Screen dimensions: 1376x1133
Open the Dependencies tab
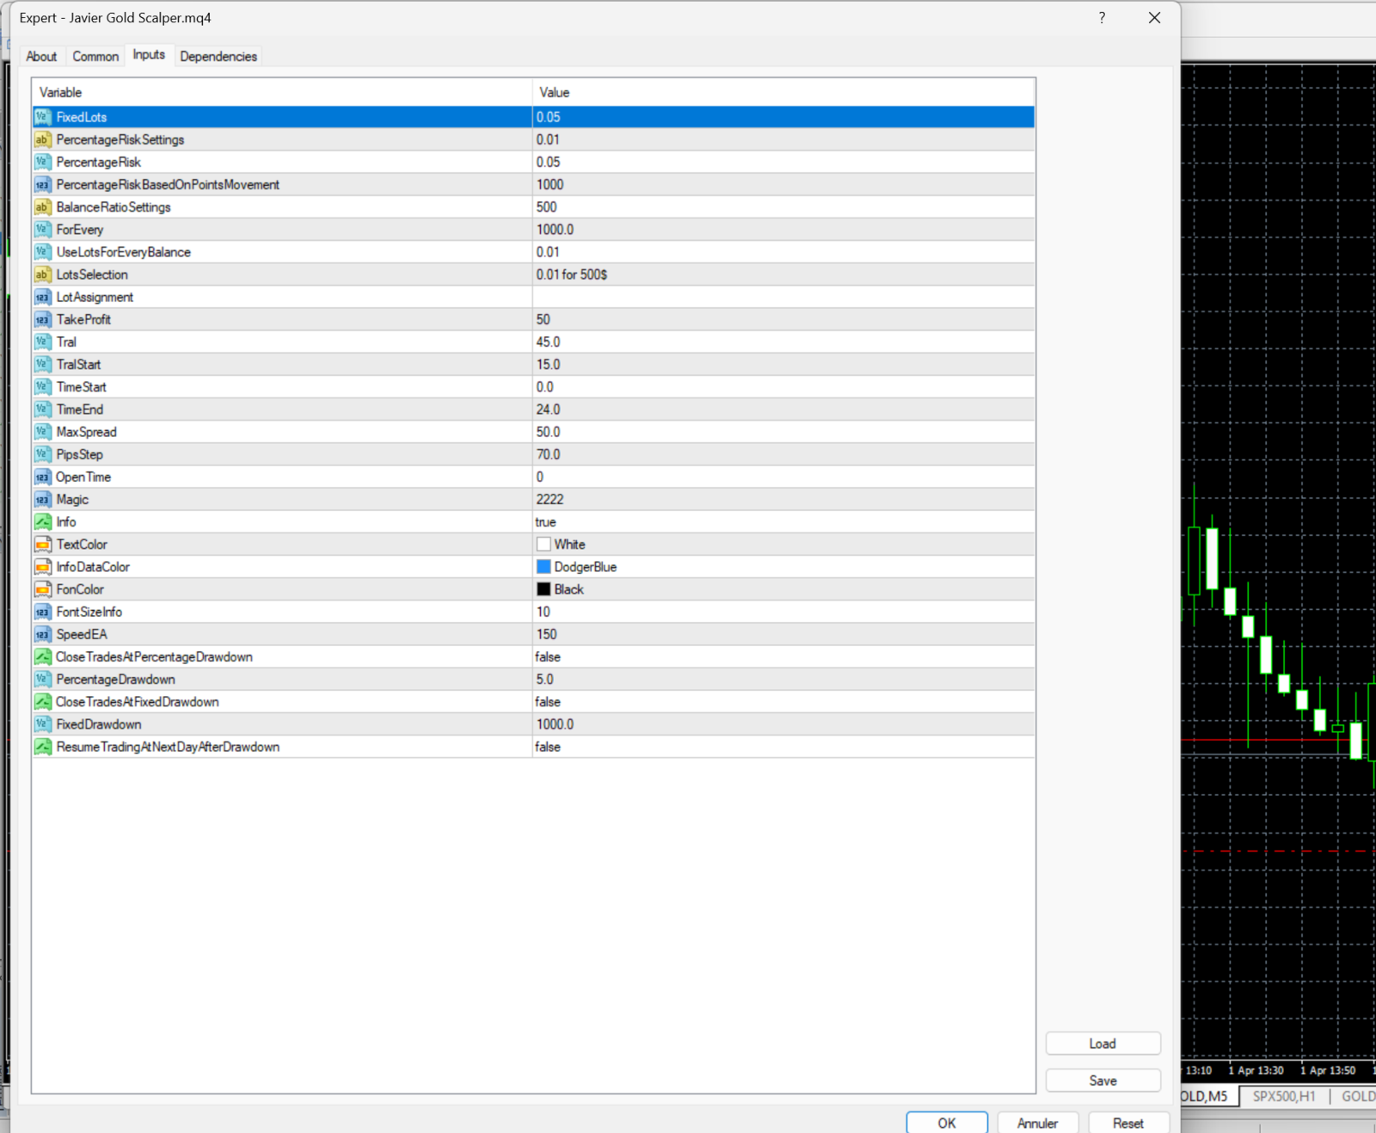click(218, 56)
